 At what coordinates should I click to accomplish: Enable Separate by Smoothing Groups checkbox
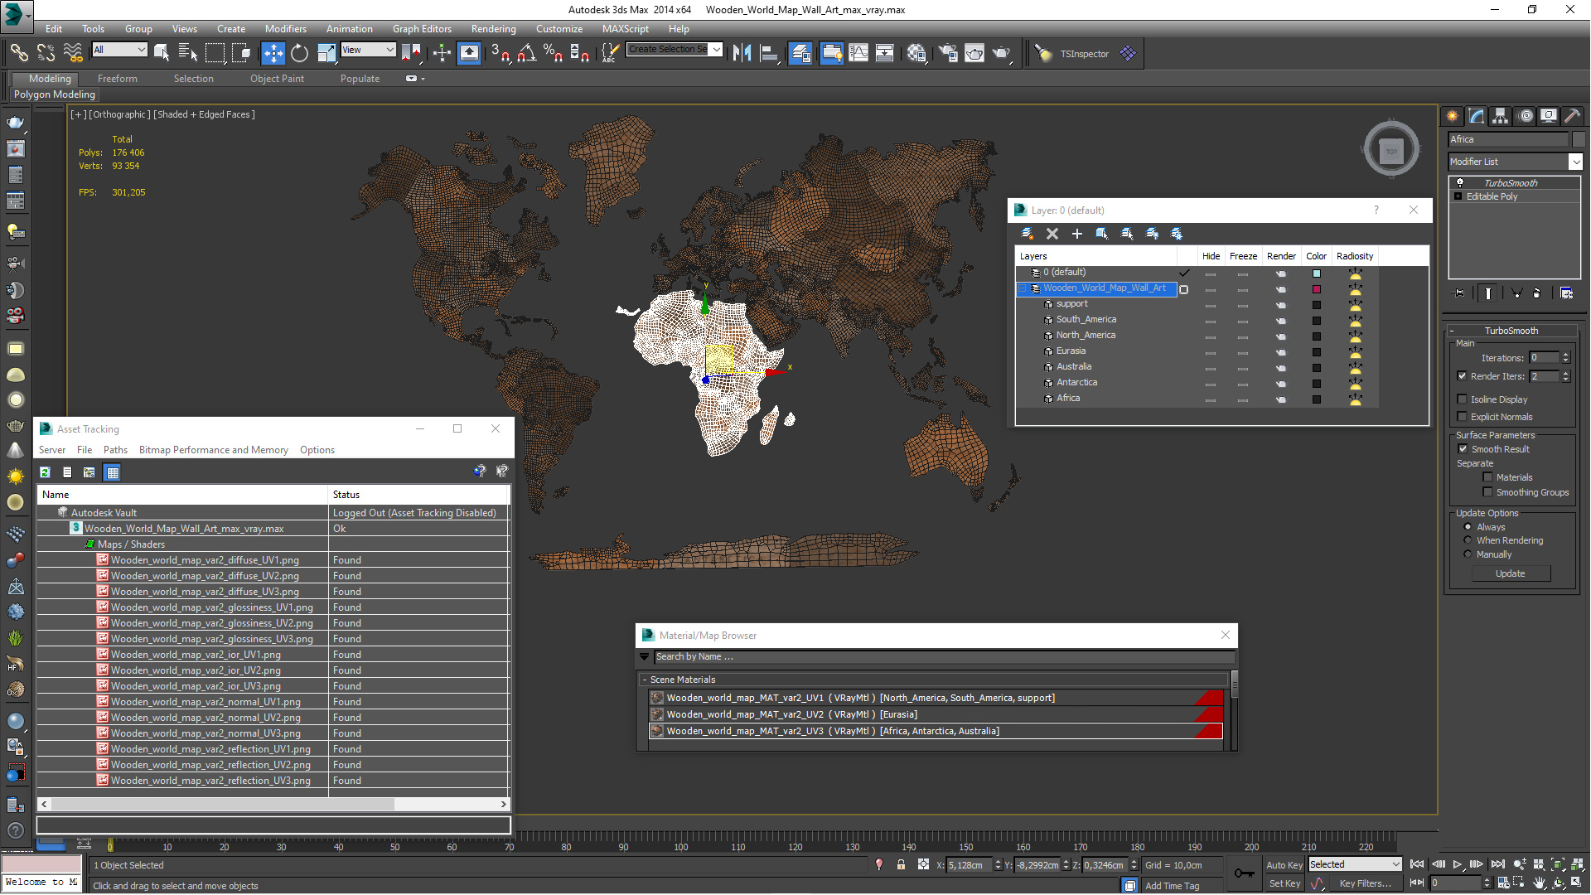point(1488,492)
